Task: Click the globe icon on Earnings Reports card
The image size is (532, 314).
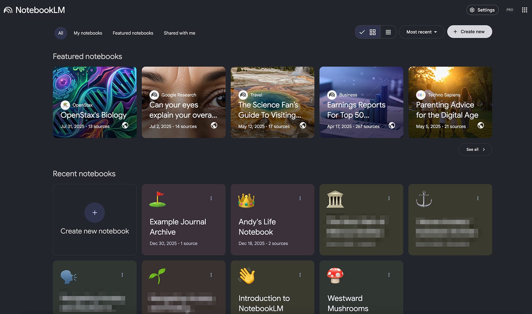Action: 392,125
